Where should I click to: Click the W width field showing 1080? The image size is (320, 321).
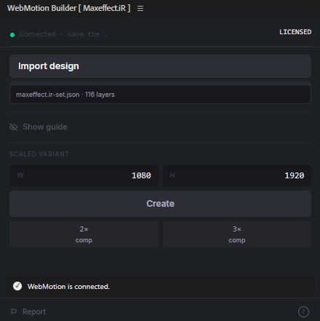pos(84,175)
